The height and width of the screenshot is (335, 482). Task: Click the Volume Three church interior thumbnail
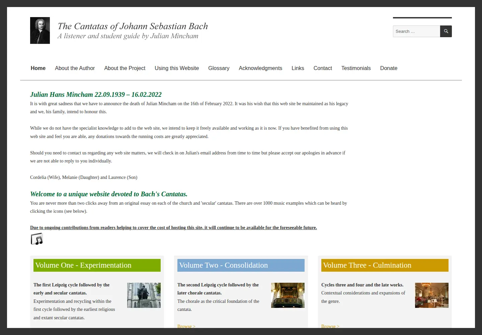click(432, 295)
